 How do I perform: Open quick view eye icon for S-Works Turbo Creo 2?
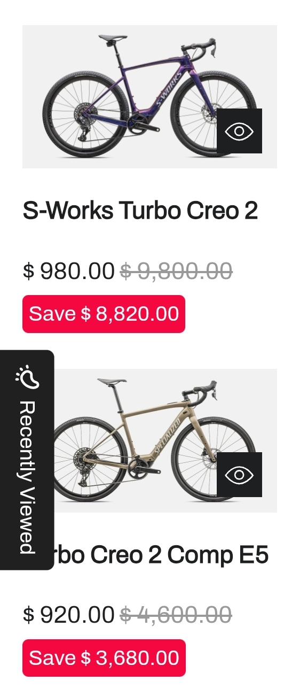click(239, 131)
